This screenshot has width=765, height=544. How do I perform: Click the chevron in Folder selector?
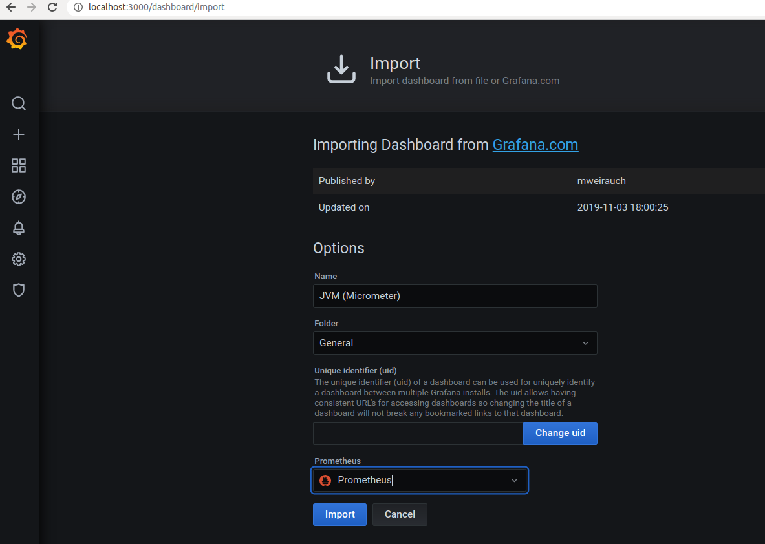tap(585, 343)
